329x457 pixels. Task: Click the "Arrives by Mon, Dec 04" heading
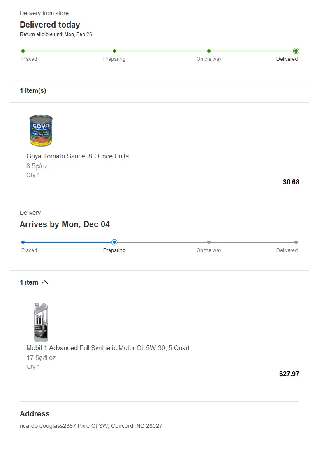[65, 224]
